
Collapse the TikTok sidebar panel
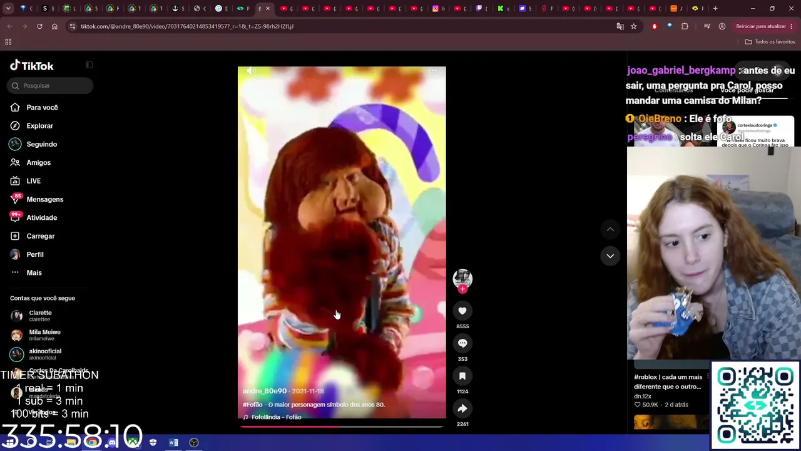click(x=89, y=65)
